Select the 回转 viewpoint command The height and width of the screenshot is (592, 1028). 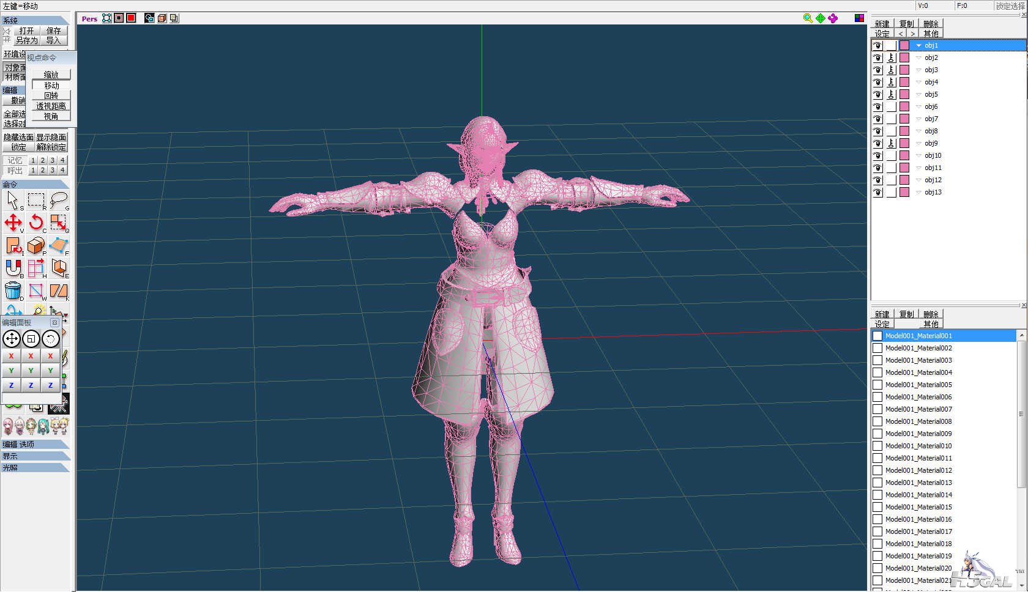(x=51, y=95)
